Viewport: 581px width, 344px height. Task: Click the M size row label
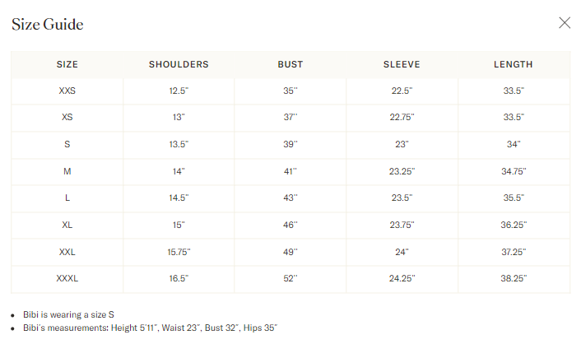67,171
